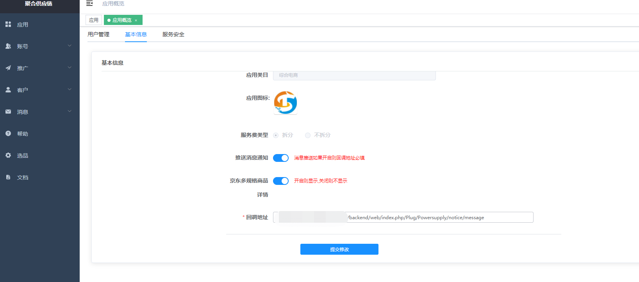Click the 应用 grid icon in sidebar

click(x=8, y=24)
